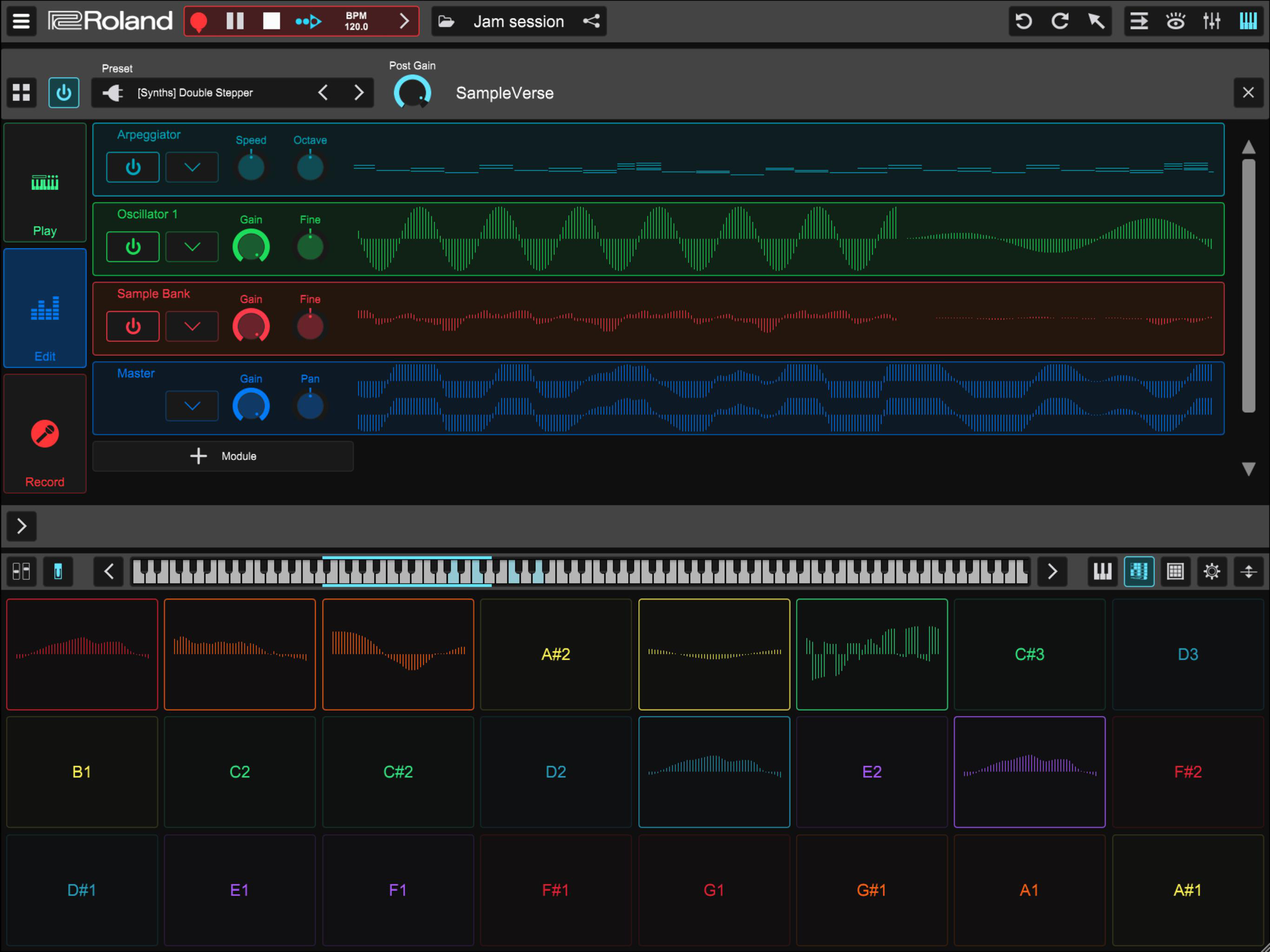Switch to the grid view icon
1270x952 pixels.
pos(1175,571)
